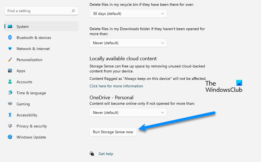Click the Privacy & security shield icon
This screenshot has width=261, height=162.
[10, 126]
